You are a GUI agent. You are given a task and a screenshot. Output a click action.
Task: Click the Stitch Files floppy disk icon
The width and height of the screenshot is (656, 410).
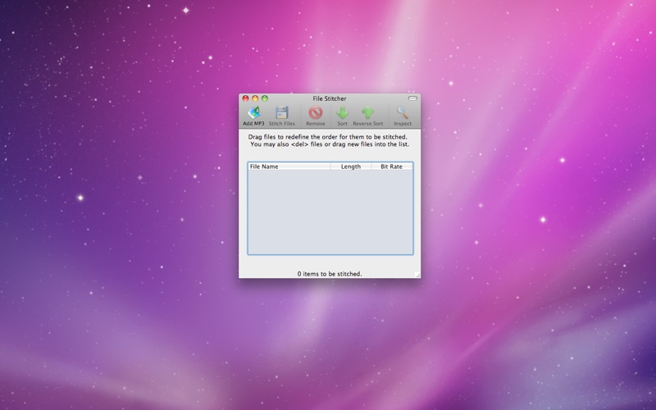point(281,112)
